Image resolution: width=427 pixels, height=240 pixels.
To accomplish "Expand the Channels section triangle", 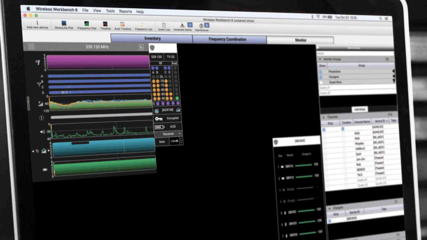I will pos(323,117).
